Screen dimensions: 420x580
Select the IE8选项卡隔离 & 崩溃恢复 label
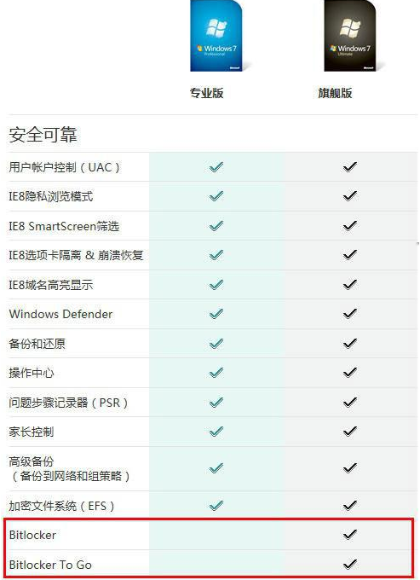point(76,255)
